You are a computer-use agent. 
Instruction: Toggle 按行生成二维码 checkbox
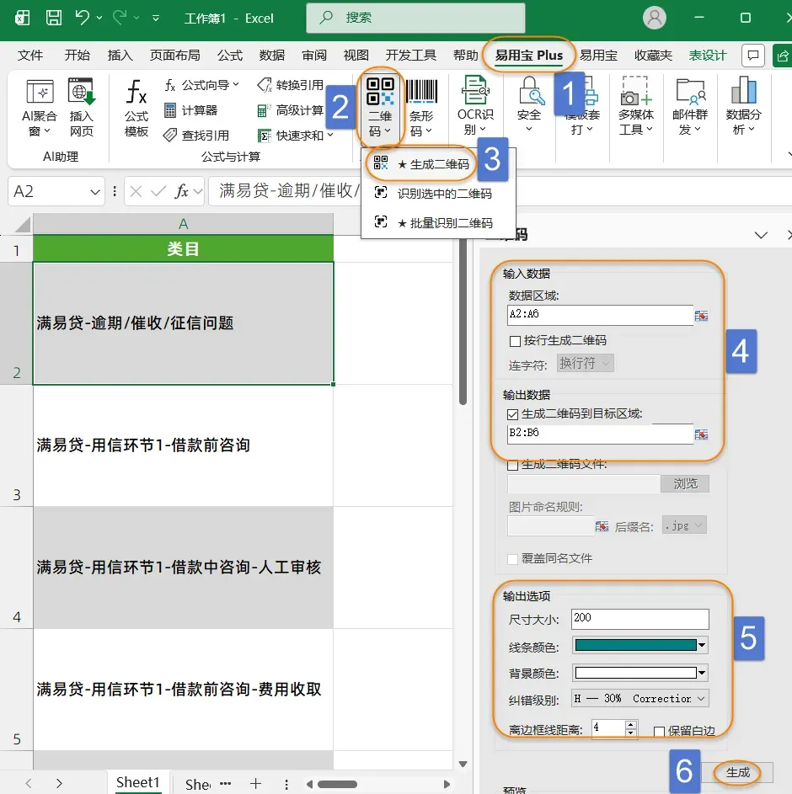tap(515, 341)
